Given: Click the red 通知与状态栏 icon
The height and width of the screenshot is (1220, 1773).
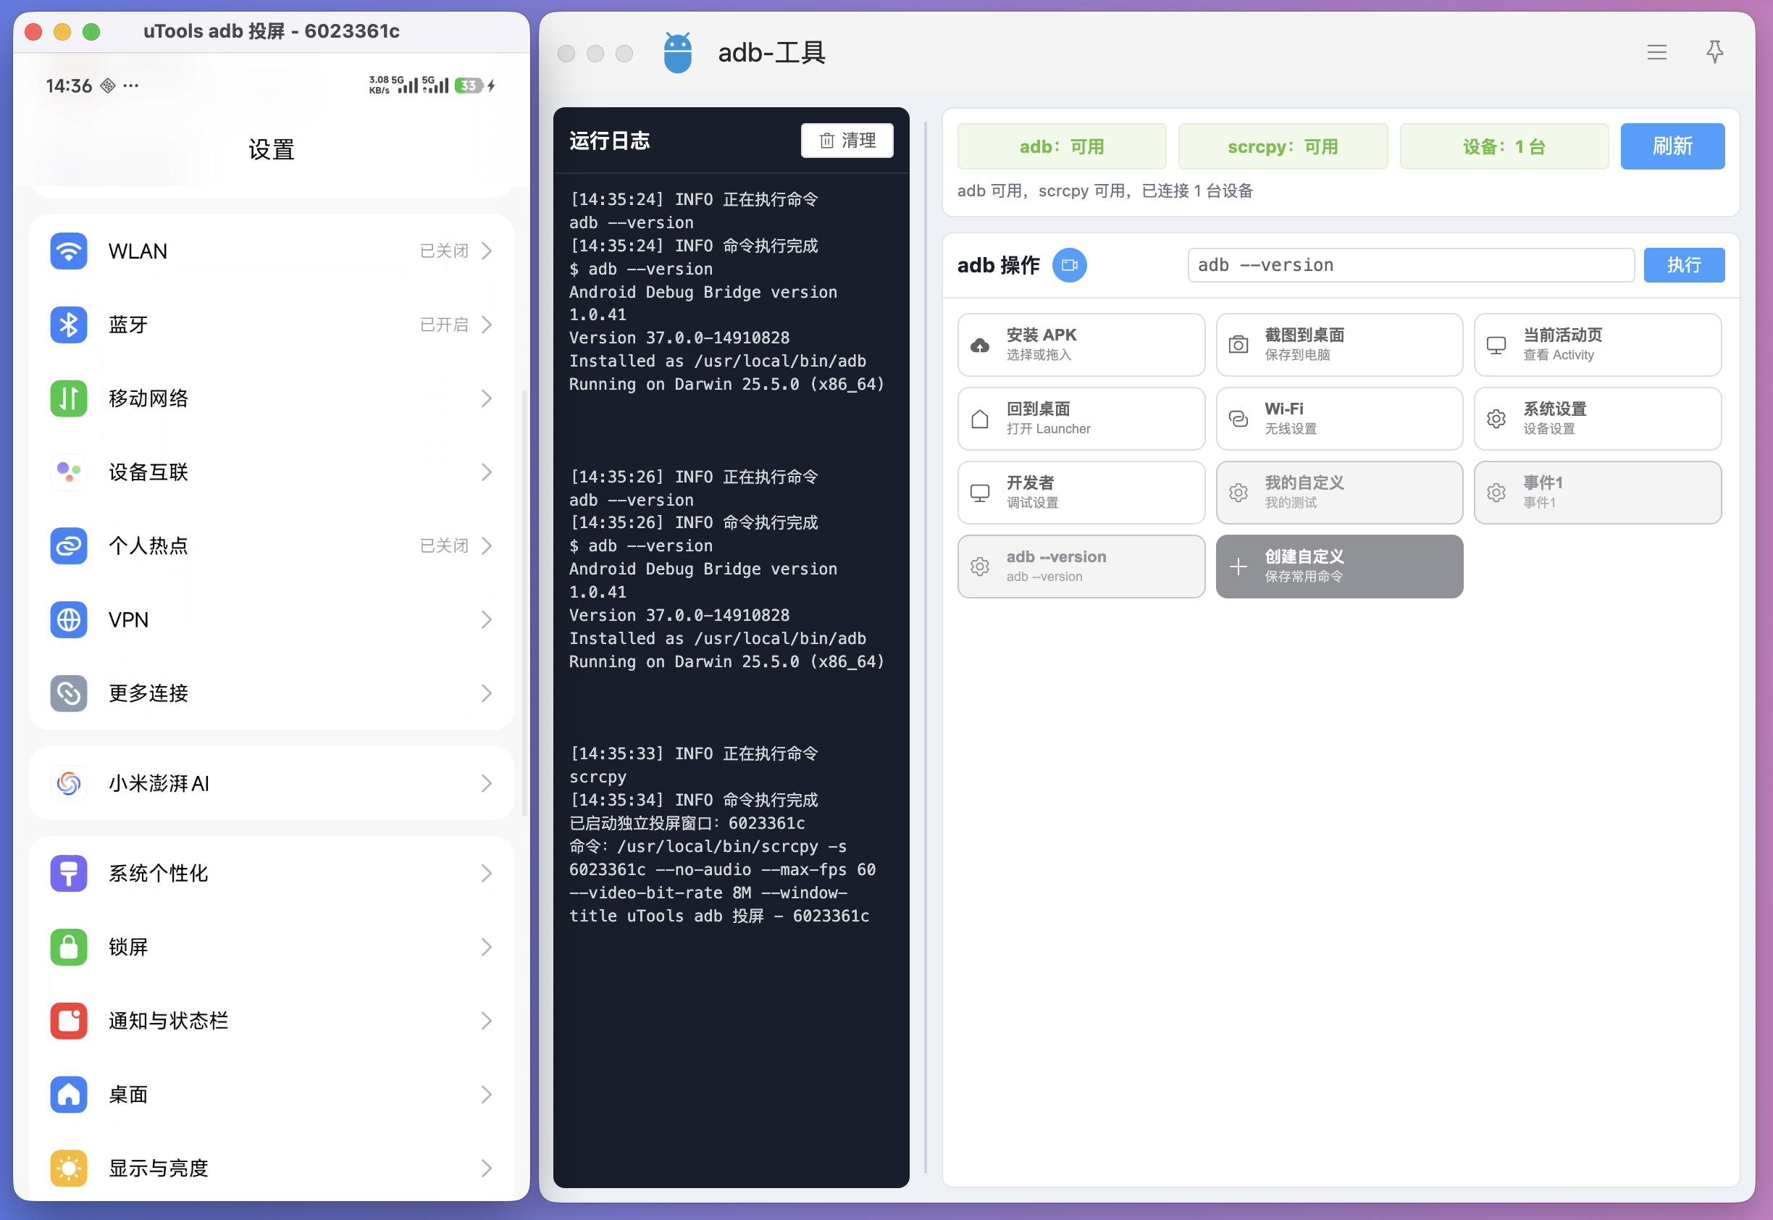Looking at the screenshot, I should click(x=69, y=1021).
